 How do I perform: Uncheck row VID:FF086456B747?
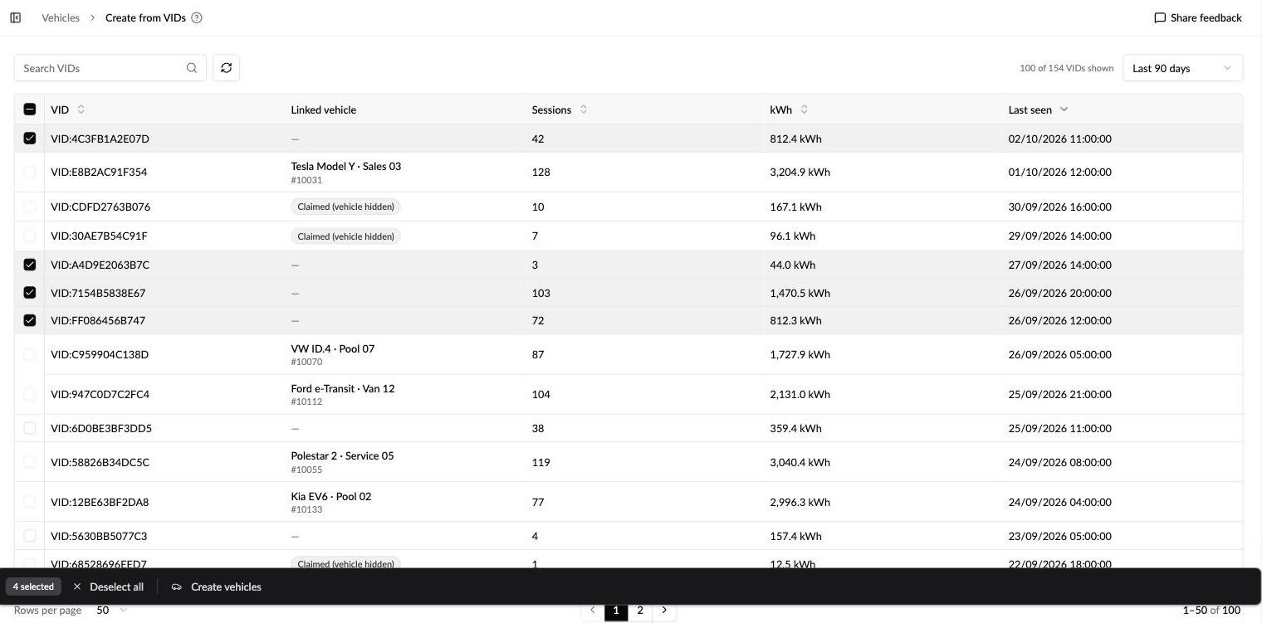[30, 320]
